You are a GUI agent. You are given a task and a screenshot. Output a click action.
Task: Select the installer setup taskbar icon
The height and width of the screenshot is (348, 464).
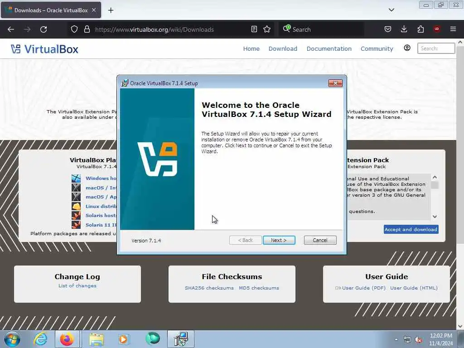click(181, 339)
